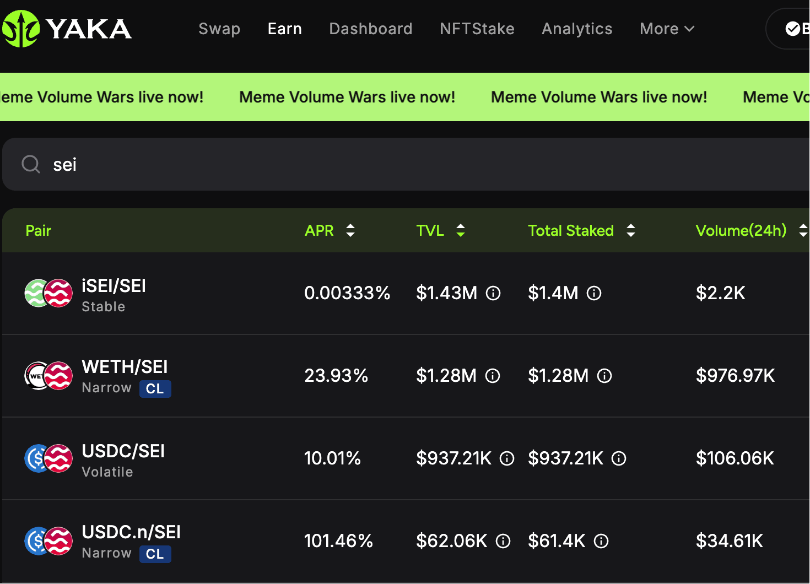
Task: Open TVL info icon for iSEI/SEI
Action: point(493,293)
